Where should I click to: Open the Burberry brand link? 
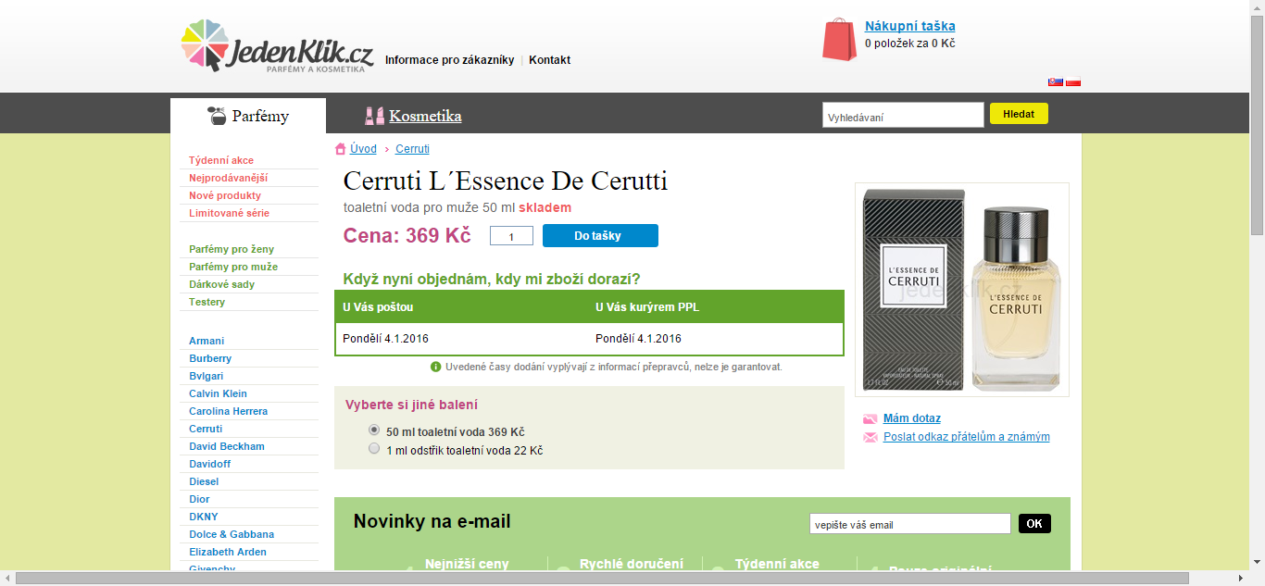210,358
